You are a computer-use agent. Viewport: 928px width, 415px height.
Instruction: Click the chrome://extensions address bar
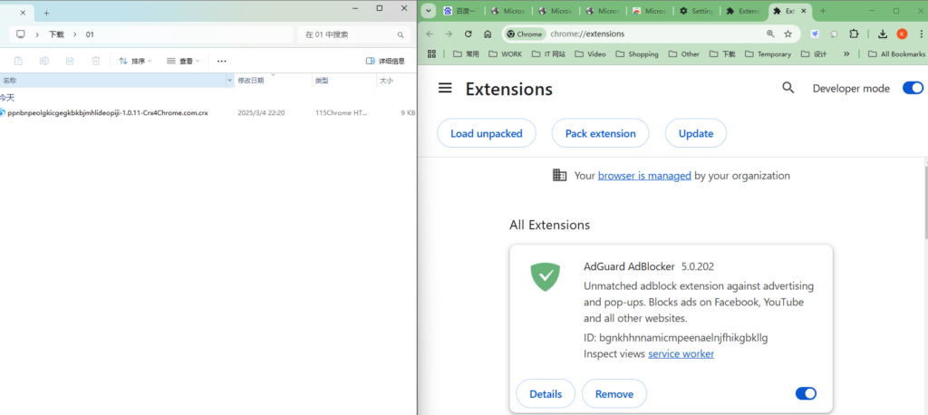651,34
